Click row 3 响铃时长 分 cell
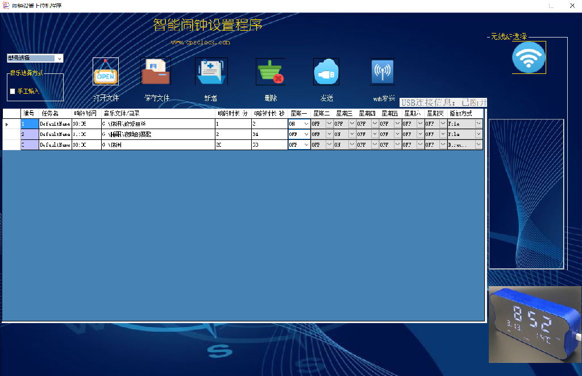This screenshot has width=582, height=376. click(x=233, y=144)
